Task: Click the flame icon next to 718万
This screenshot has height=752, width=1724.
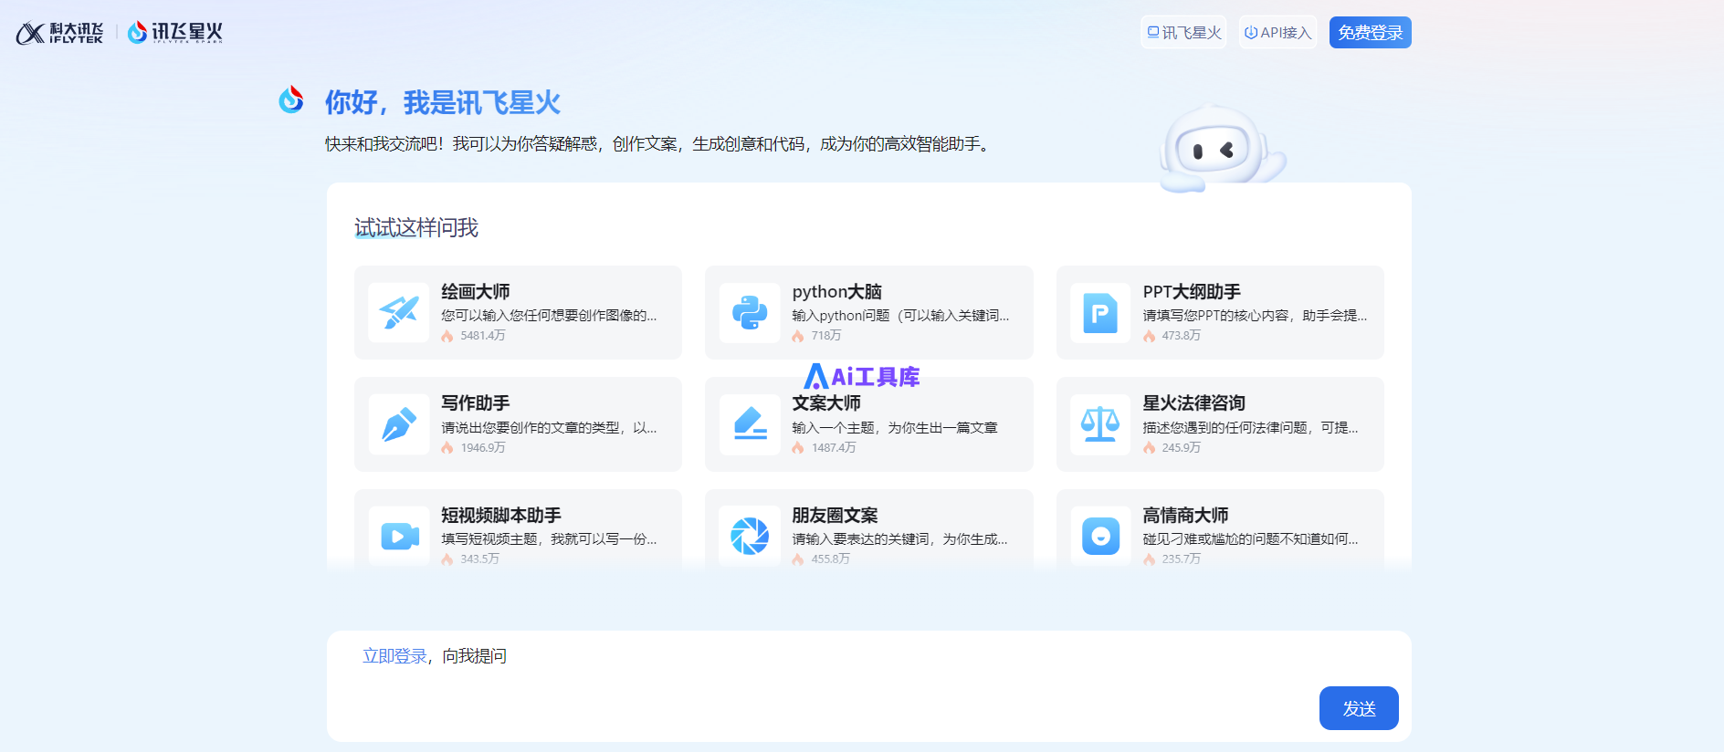Action: tap(798, 336)
